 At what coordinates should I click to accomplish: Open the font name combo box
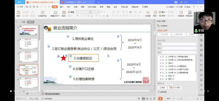click(83, 12)
